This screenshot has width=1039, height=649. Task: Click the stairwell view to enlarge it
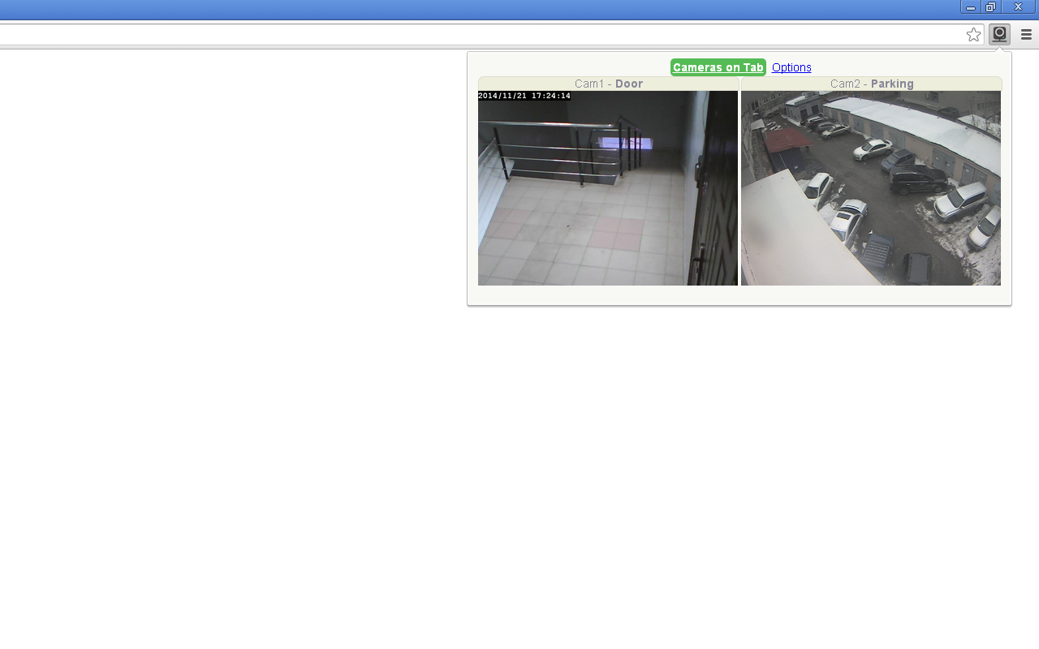pos(608,187)
